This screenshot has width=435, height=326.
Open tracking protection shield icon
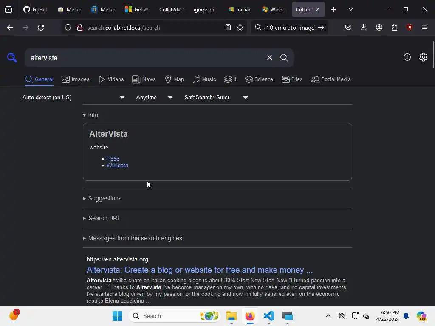(x=68, y=28)
